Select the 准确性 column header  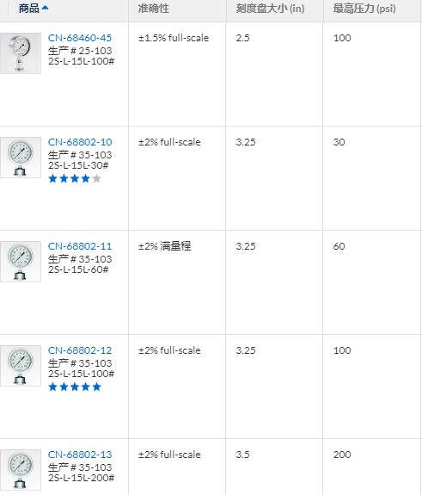[x=154, y=9]
